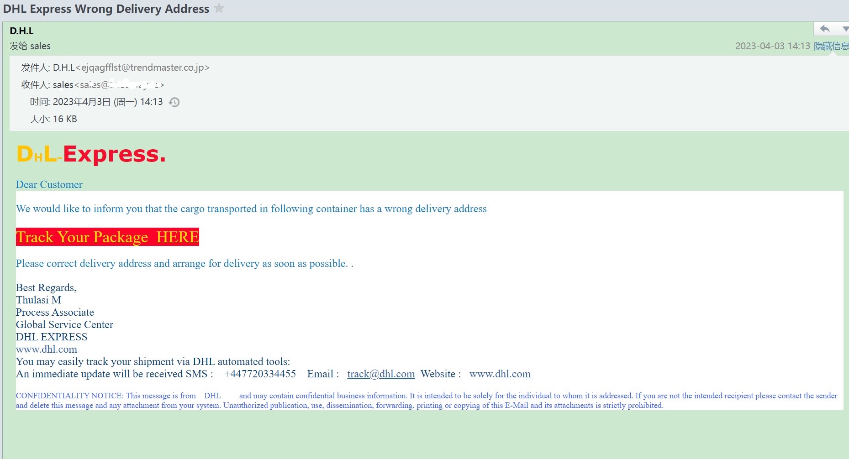The width and height of the screenshot is (849, 459).
Task: Click the Process Associate line
Action: [55, 313]
